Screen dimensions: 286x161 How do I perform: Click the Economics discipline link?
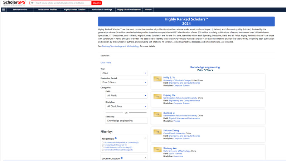(x=178, y=156)
